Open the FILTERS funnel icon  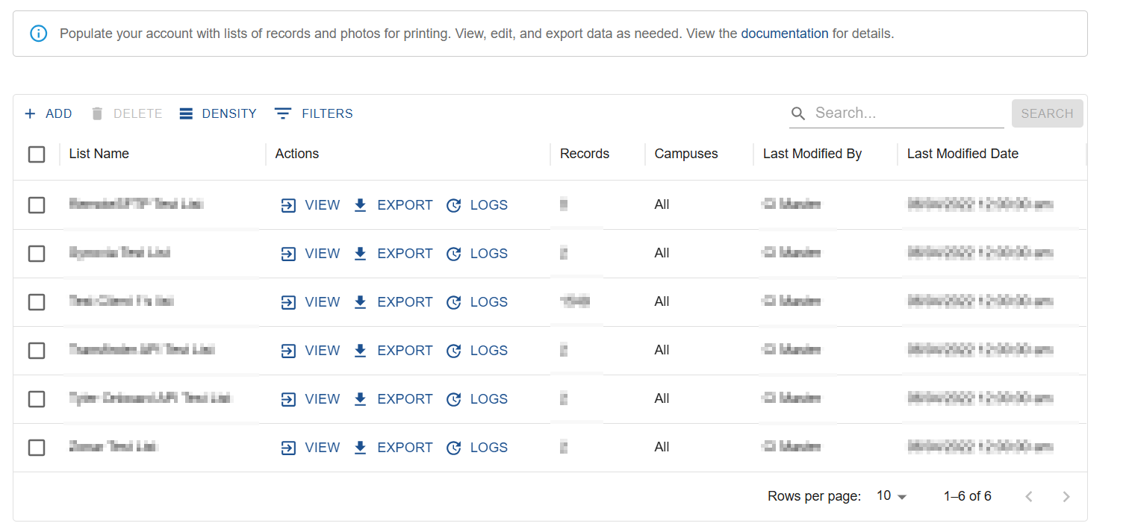(x=282, y=113)
